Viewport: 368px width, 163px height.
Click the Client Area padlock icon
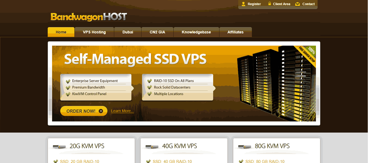tap(270, 4)
